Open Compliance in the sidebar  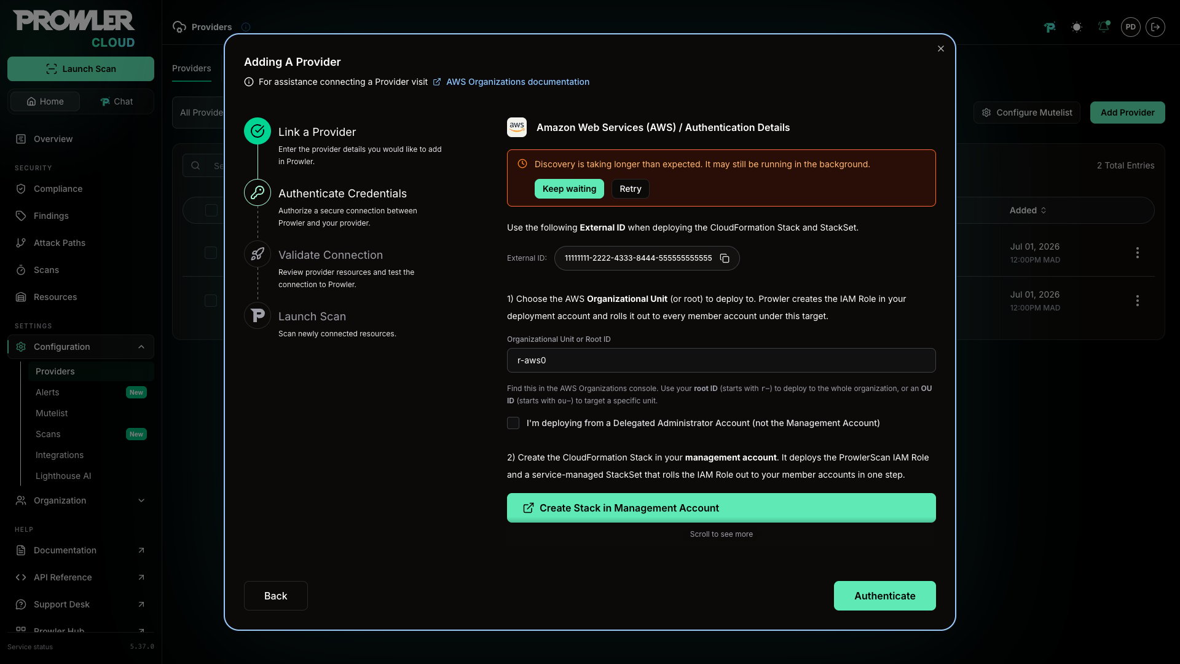[x=81, y=189]
